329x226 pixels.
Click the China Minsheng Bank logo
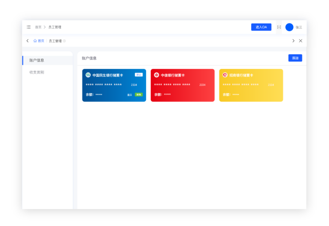coord(88,75)
